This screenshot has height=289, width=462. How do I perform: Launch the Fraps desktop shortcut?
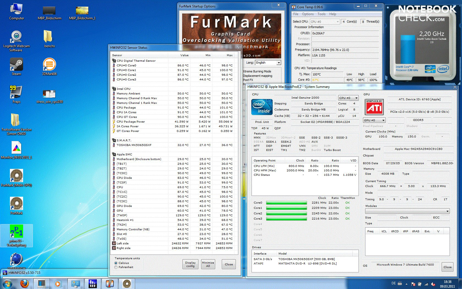coord(16,94)
